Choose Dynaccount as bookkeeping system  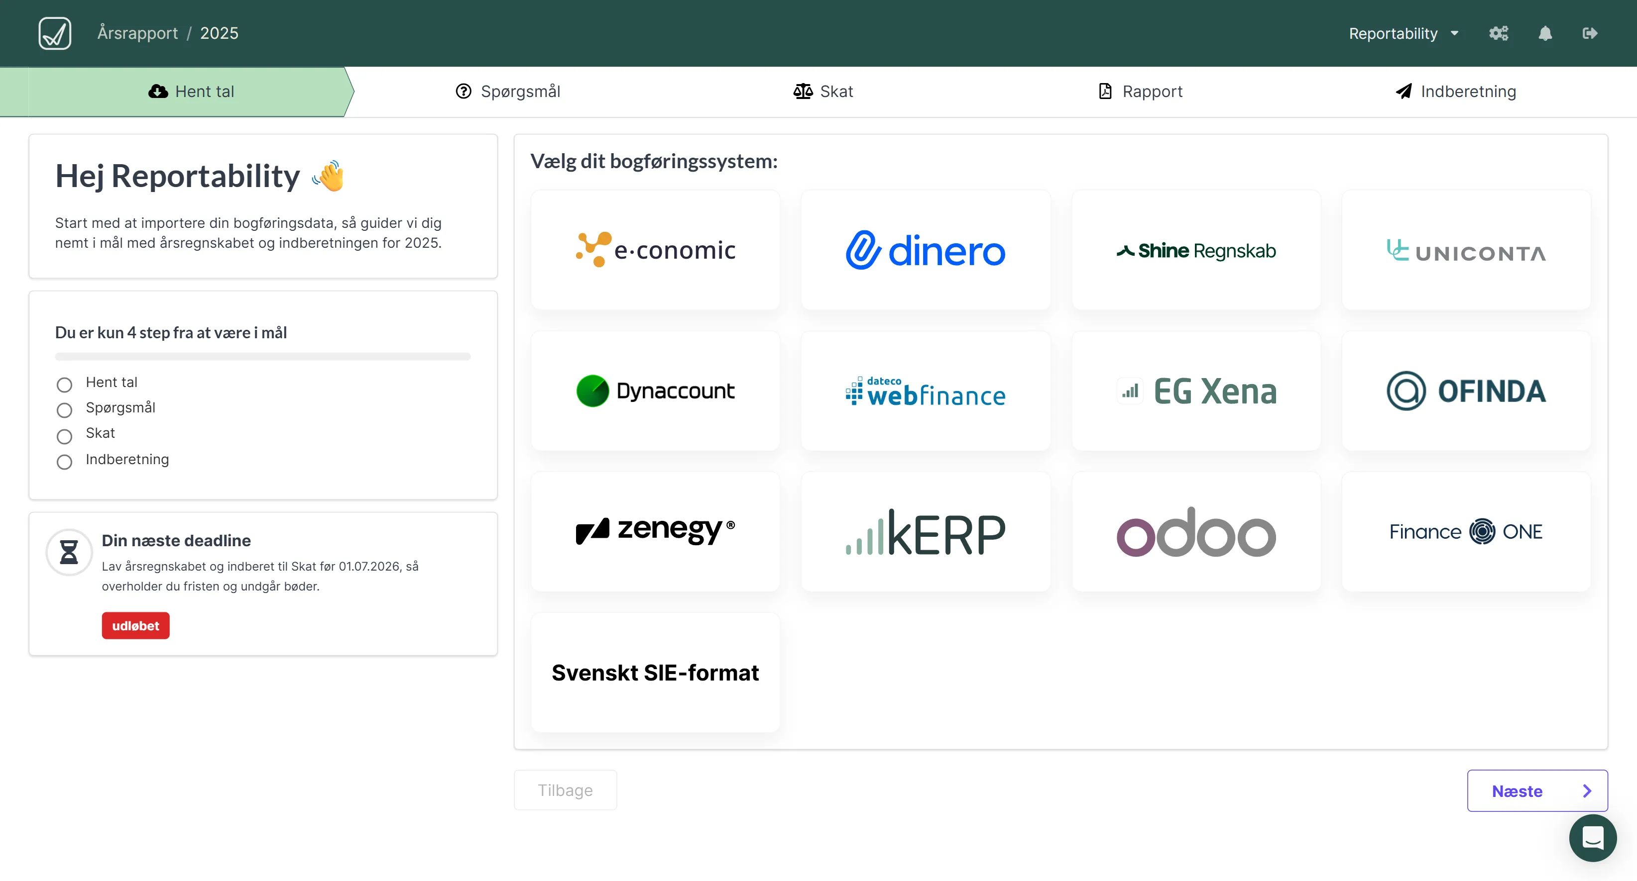[x=655, y=391]
